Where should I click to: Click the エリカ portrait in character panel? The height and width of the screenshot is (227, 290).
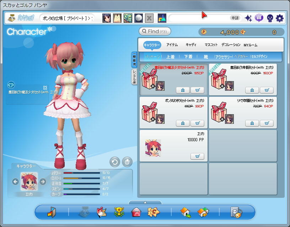point(29,181)
